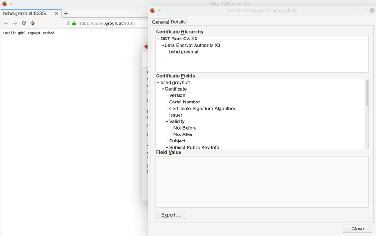Open a new browser tab
The image size is (376, 236).
pos(66,13)
